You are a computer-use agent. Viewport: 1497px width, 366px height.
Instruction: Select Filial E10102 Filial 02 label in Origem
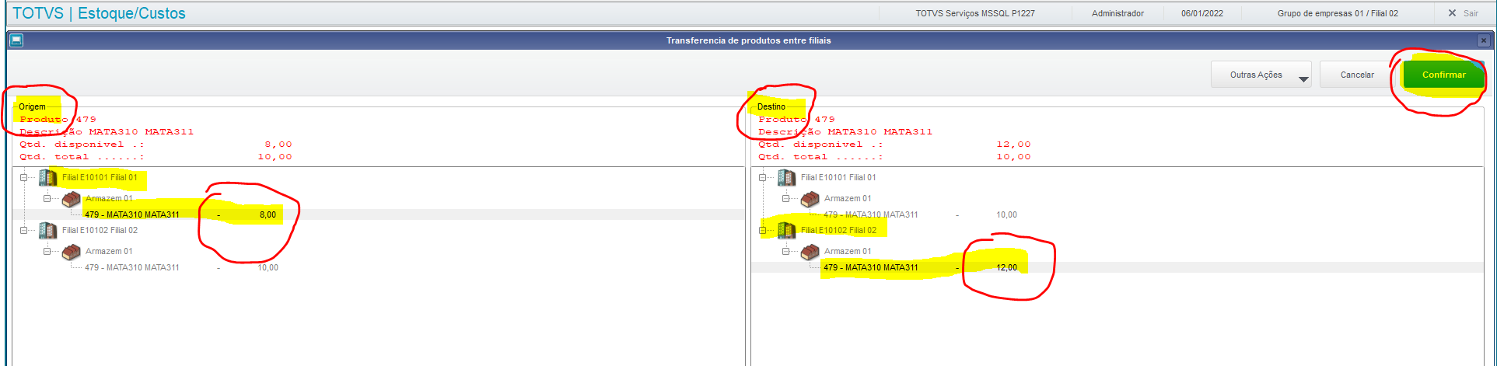100,230
